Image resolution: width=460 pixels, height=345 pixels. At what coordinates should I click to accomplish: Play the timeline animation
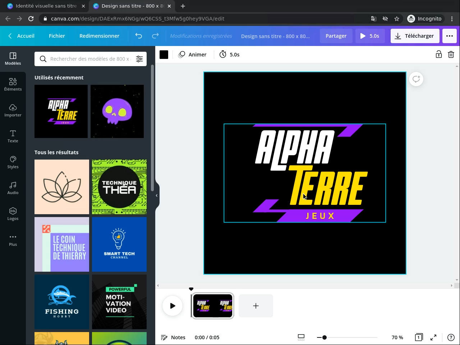[x=172, y=306]
